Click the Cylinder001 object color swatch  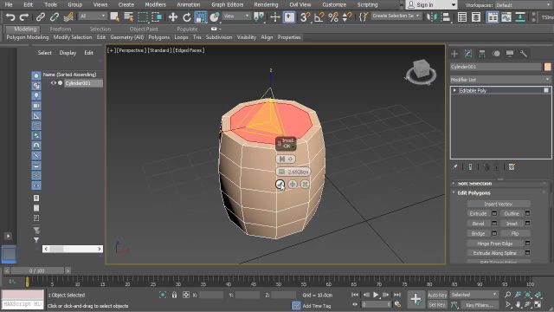[547, 67]
